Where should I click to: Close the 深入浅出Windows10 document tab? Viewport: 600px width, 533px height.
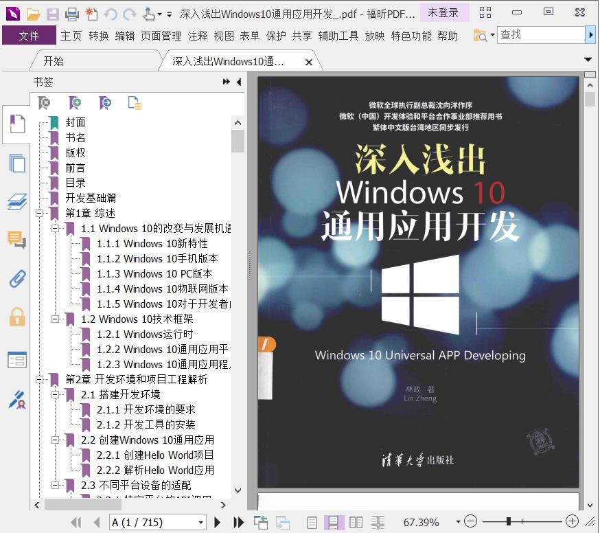point(309,62)
